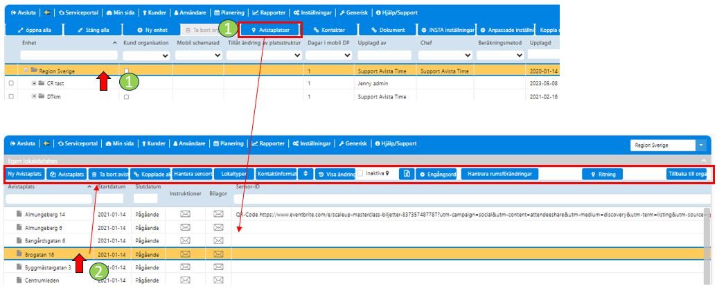This screenshot has height=293, width=717.
Task: Click the DTkm folder icon
Action: click(x=42, y=96)
